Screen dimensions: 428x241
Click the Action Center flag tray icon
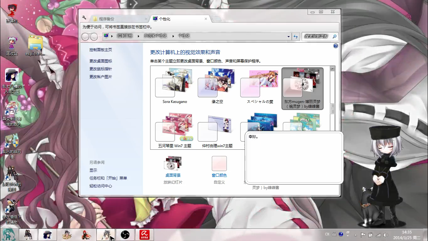point(363,235)
